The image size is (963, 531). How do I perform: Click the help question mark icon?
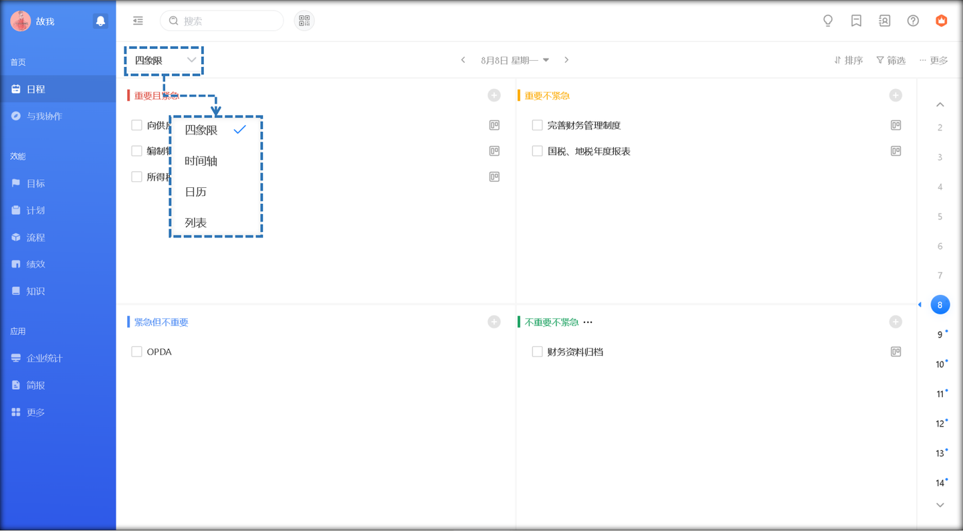(913, 21)
